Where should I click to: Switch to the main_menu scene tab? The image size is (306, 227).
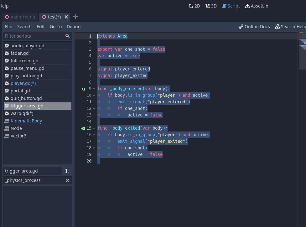[20, 17]
